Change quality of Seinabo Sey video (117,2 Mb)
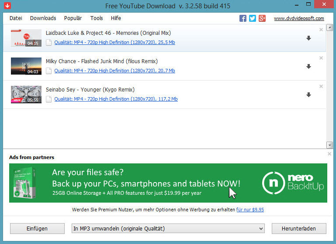Image resolution: width=336 pixels, height=244 pixels. (x=116, y=99)
